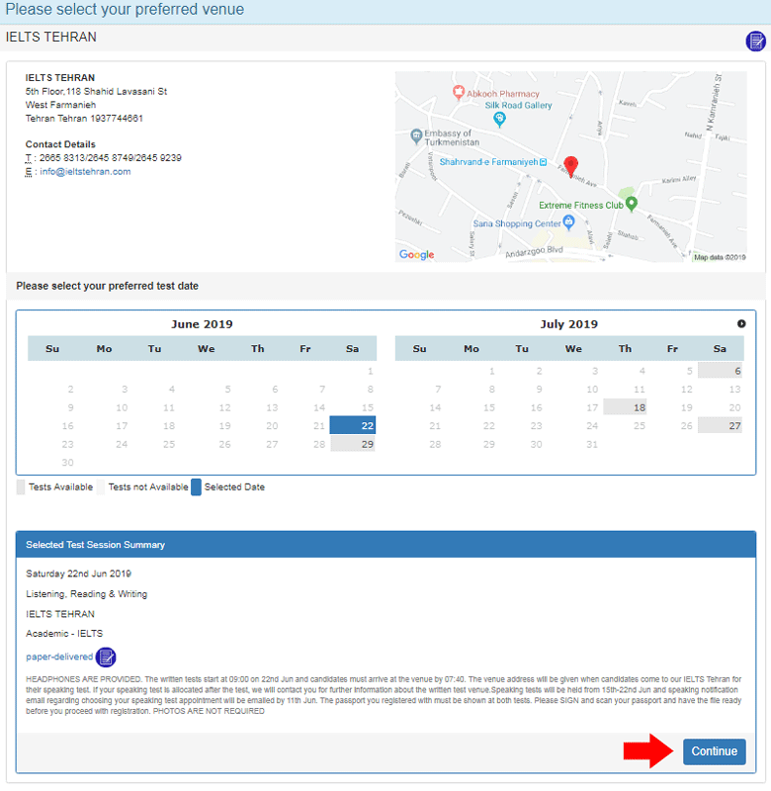Open the info@ieltstehran.com email link
This screenshot has height=791, width=771.
pos(85,171)
